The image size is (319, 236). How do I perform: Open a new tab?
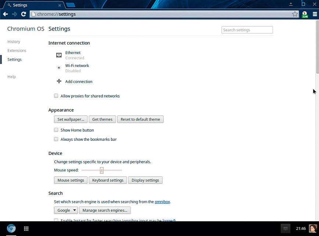71,5
